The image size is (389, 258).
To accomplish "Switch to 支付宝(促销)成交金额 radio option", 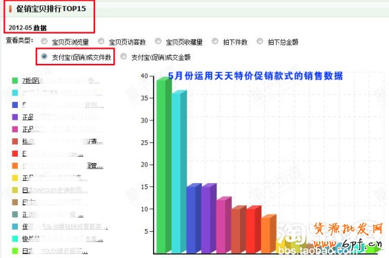I will tap(123, 57).
